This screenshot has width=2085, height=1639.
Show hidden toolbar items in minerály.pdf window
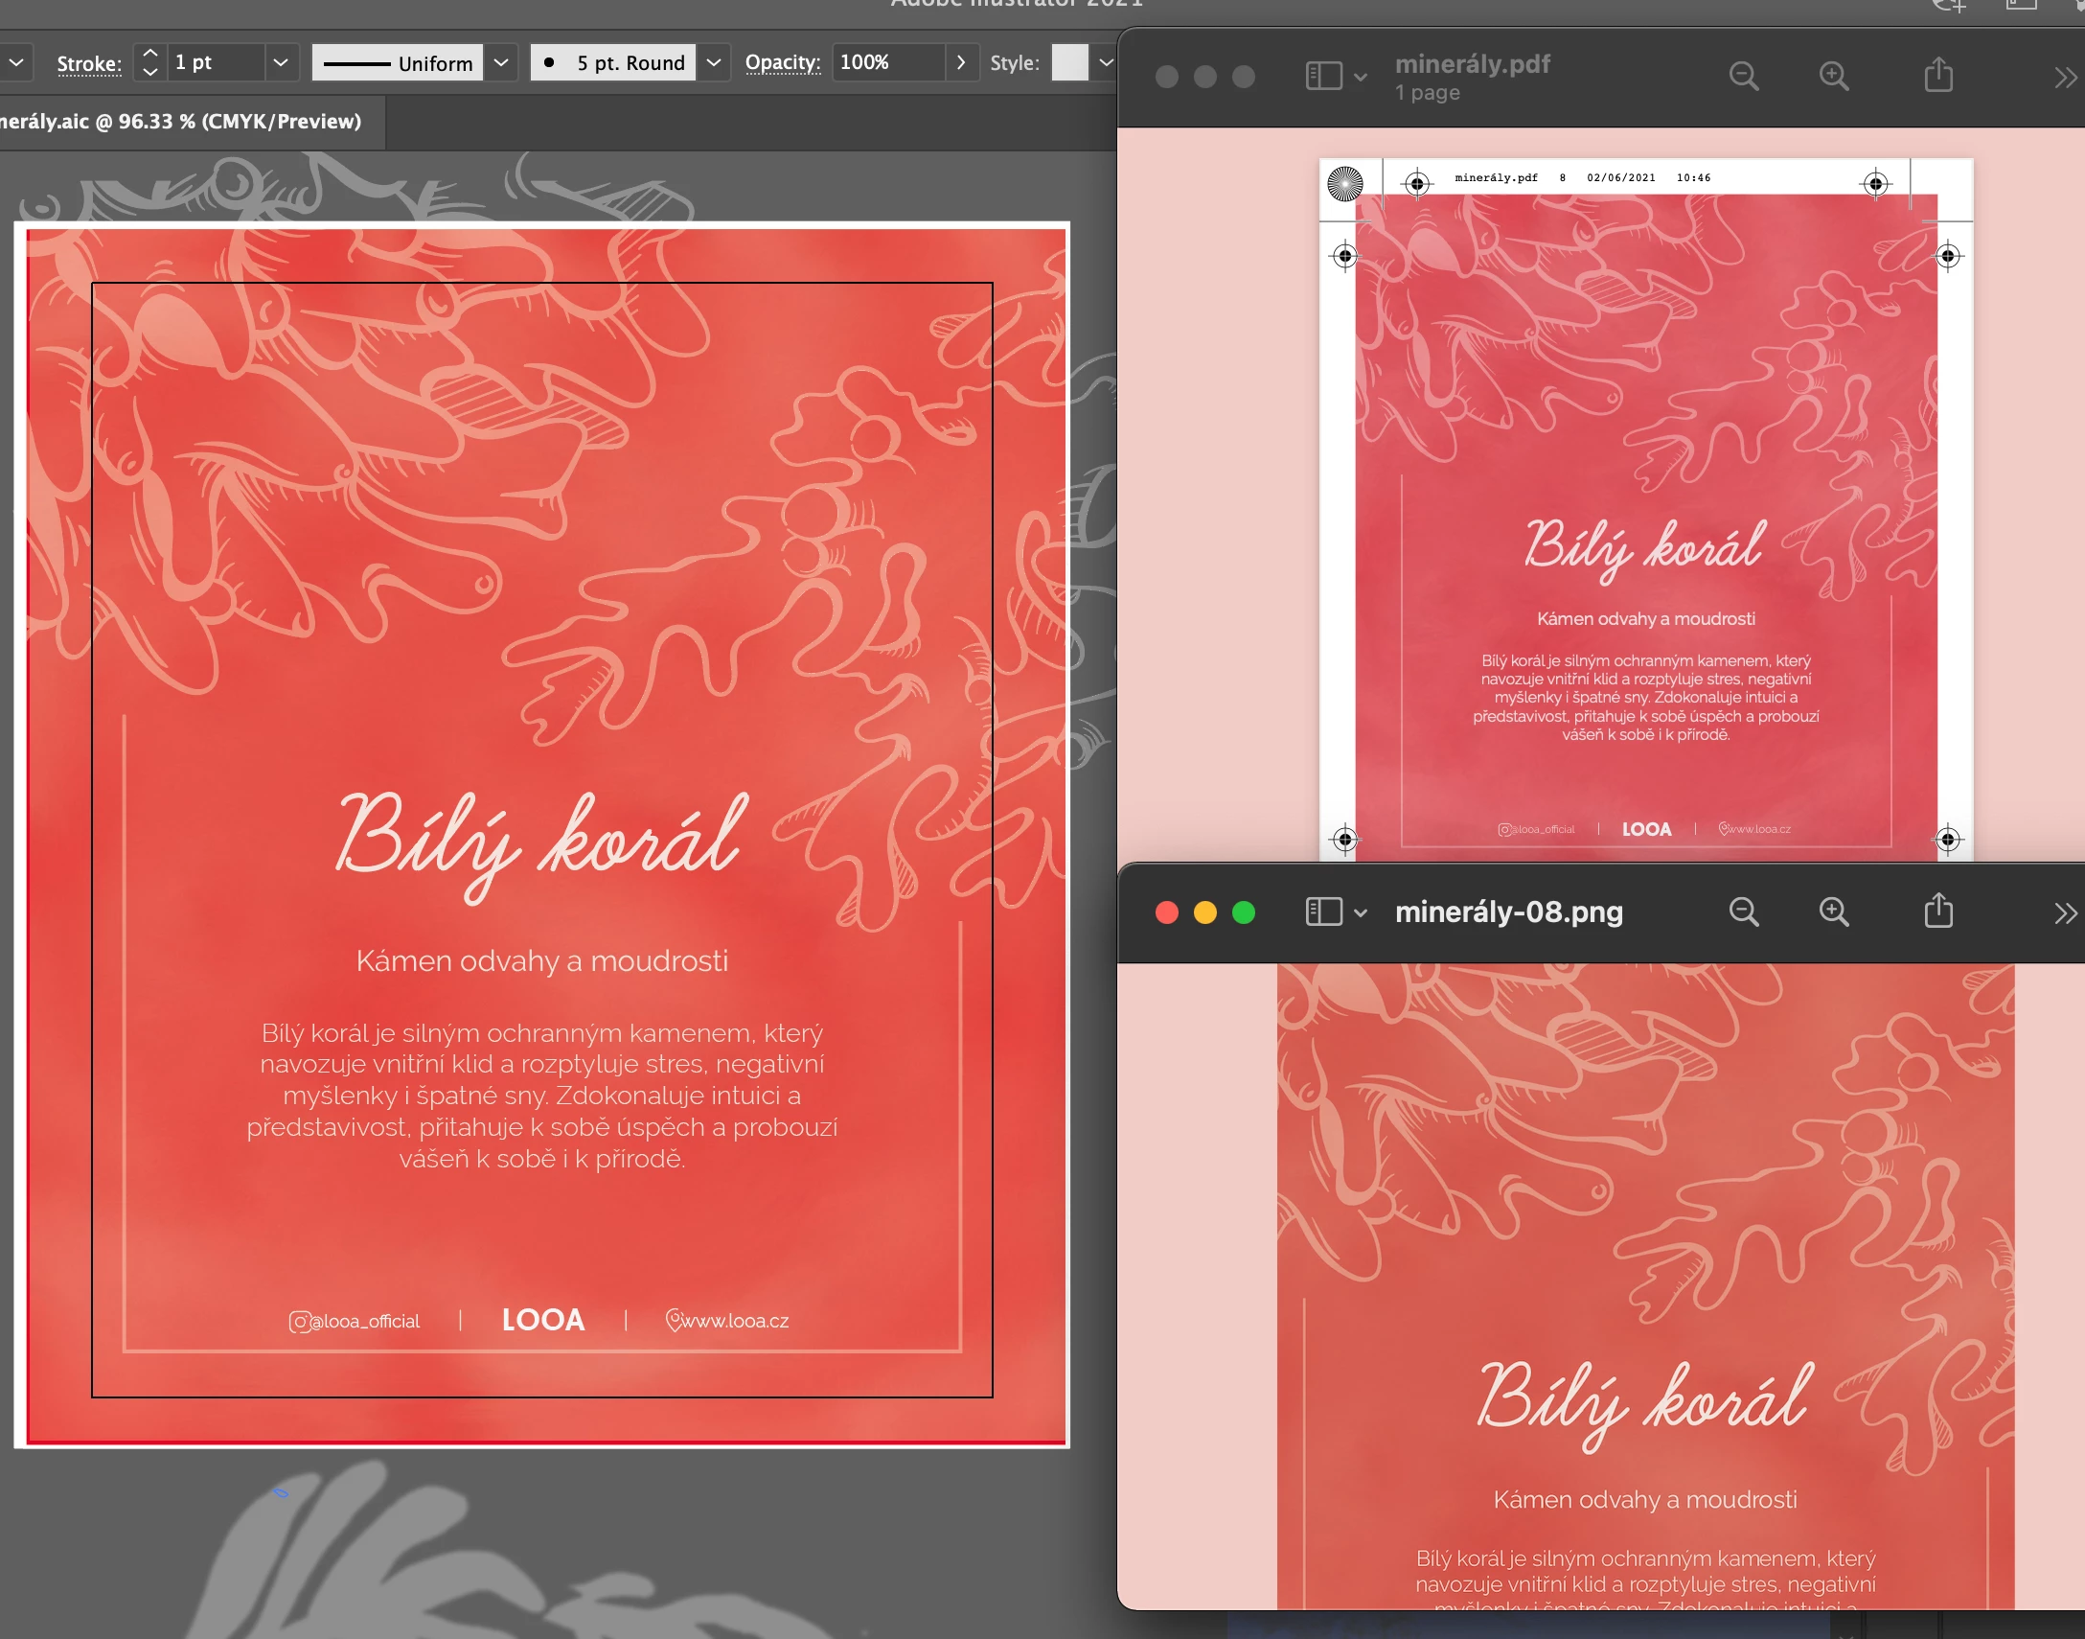[2064, 77]
